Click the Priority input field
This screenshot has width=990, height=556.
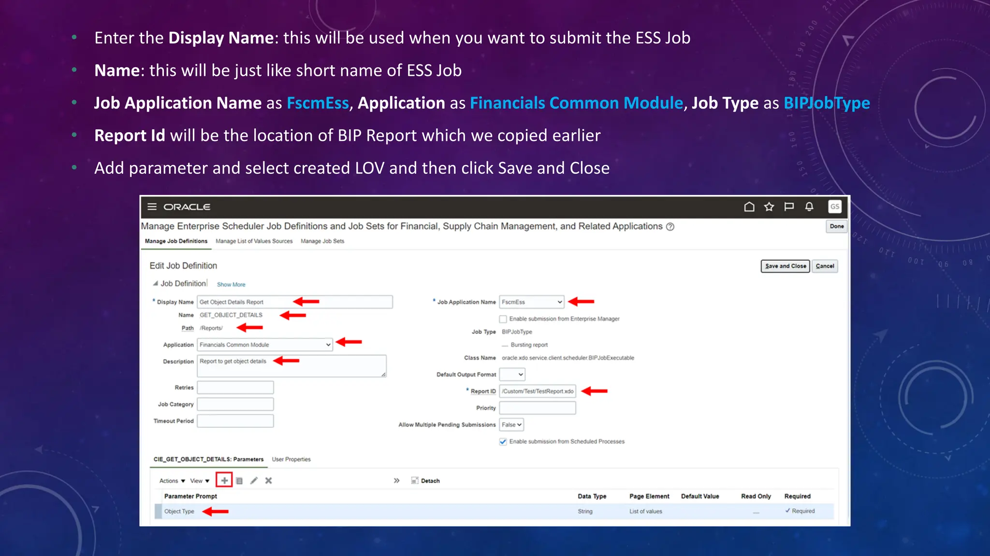pyautogui.click(x=538, y=408)
